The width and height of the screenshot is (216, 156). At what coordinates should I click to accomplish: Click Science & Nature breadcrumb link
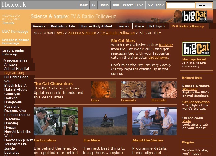click(82, 33)
